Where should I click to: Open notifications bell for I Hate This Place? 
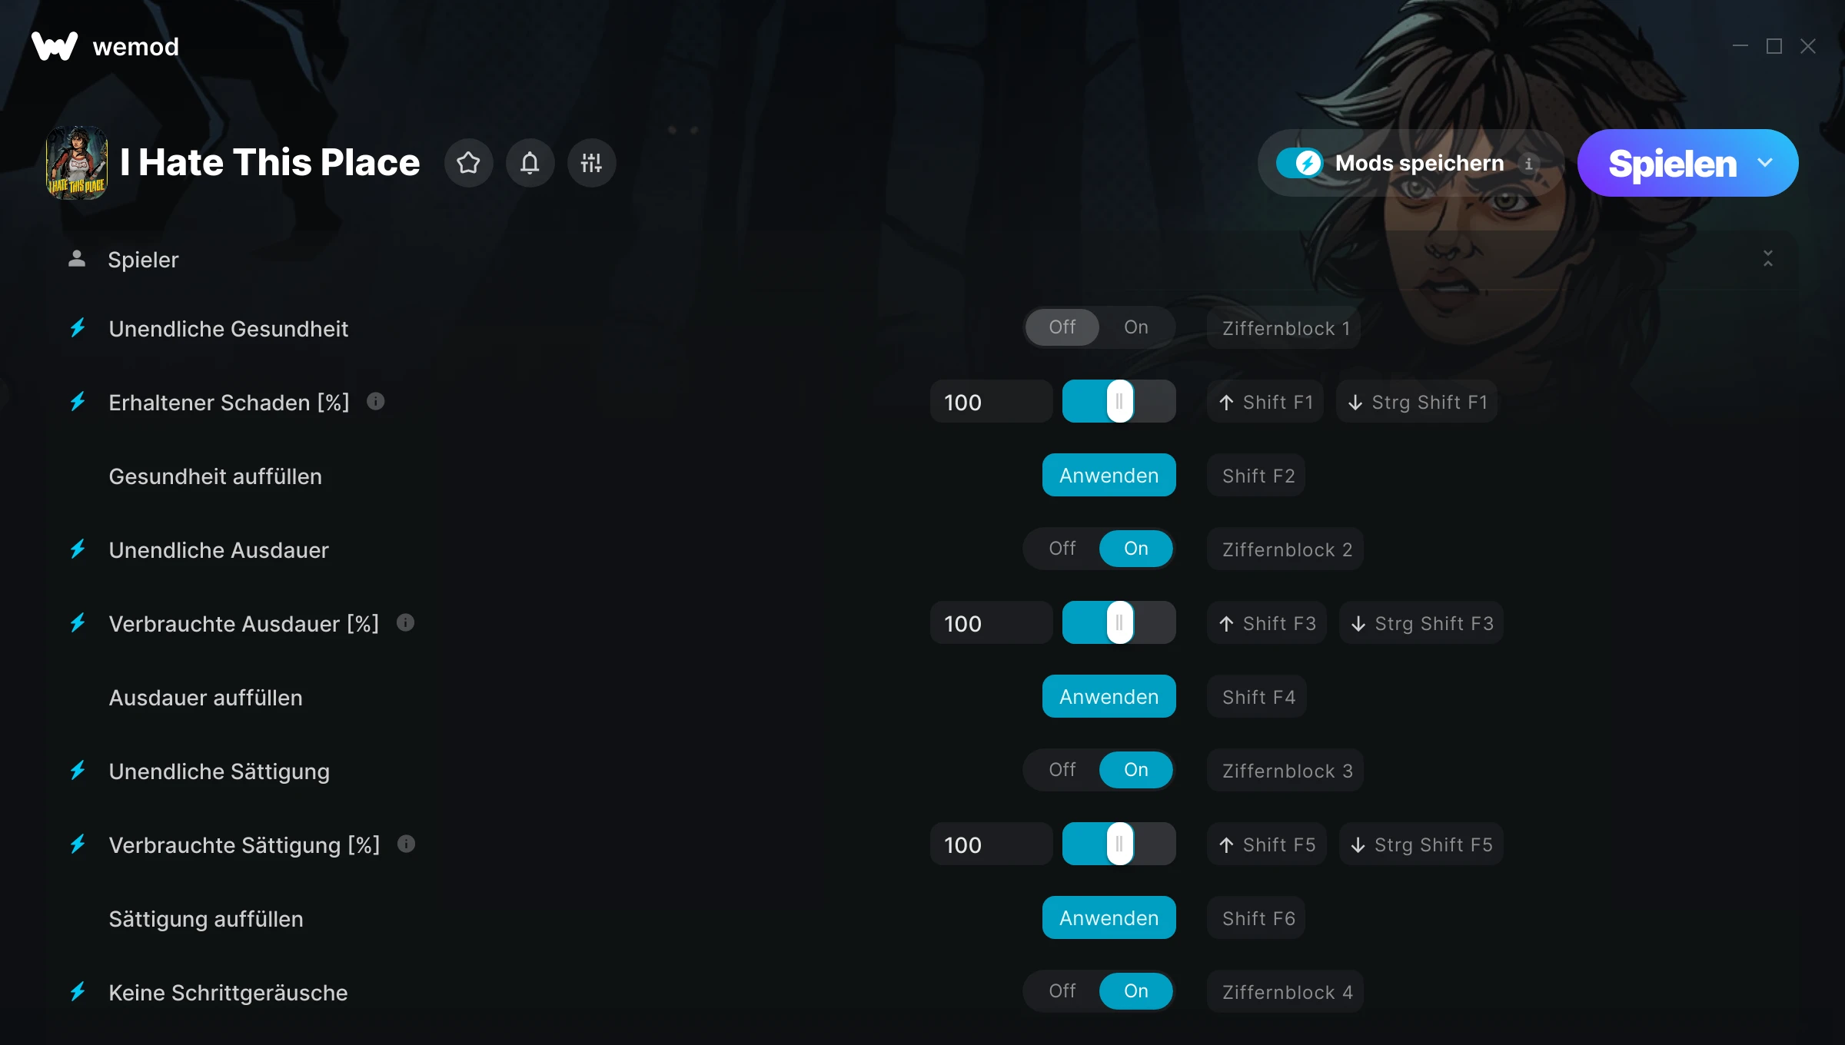(530, 163)
